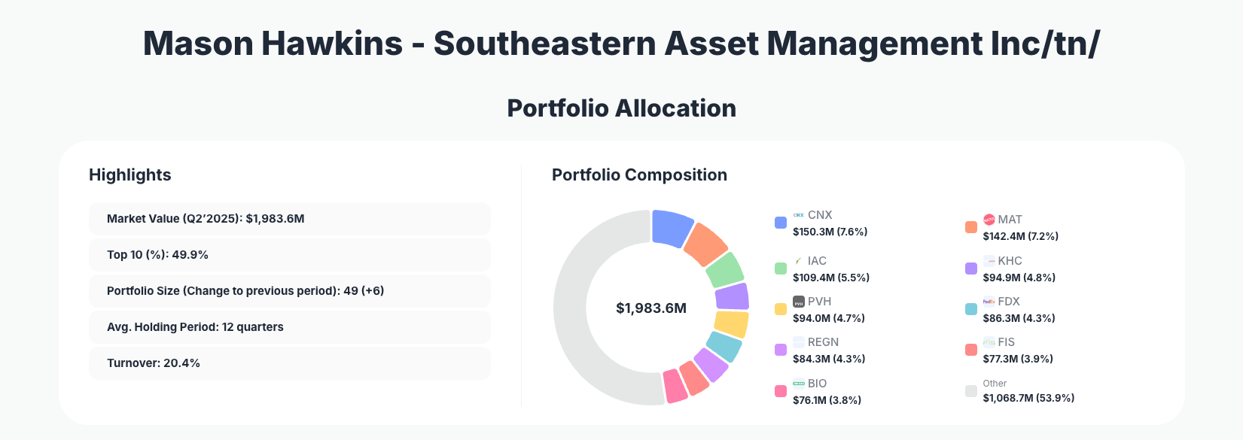The width and height of the screenshot is (1243, 440).
Task: Click the BIO company logo icon
Action: [x=799, y=384]
